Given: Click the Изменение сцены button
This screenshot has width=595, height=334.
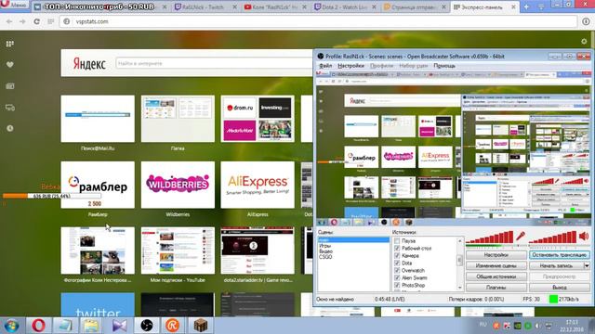Looking at the screenshot, I should [496, 266].
